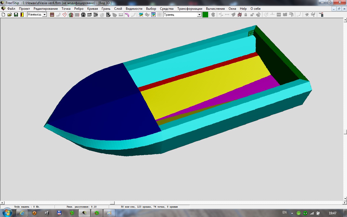
Task: Toggle the pink curvature display icon
Action: 127,15
